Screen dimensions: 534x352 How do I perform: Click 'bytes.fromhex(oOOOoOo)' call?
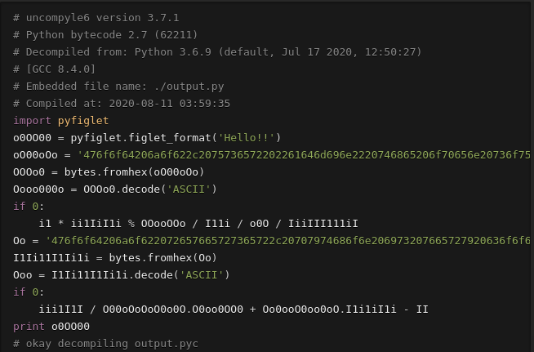(134, 172)
